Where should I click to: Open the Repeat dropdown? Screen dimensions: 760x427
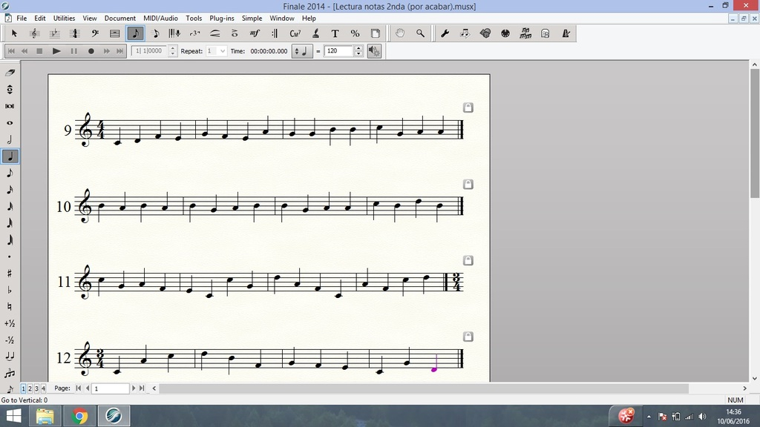point(221,51)
